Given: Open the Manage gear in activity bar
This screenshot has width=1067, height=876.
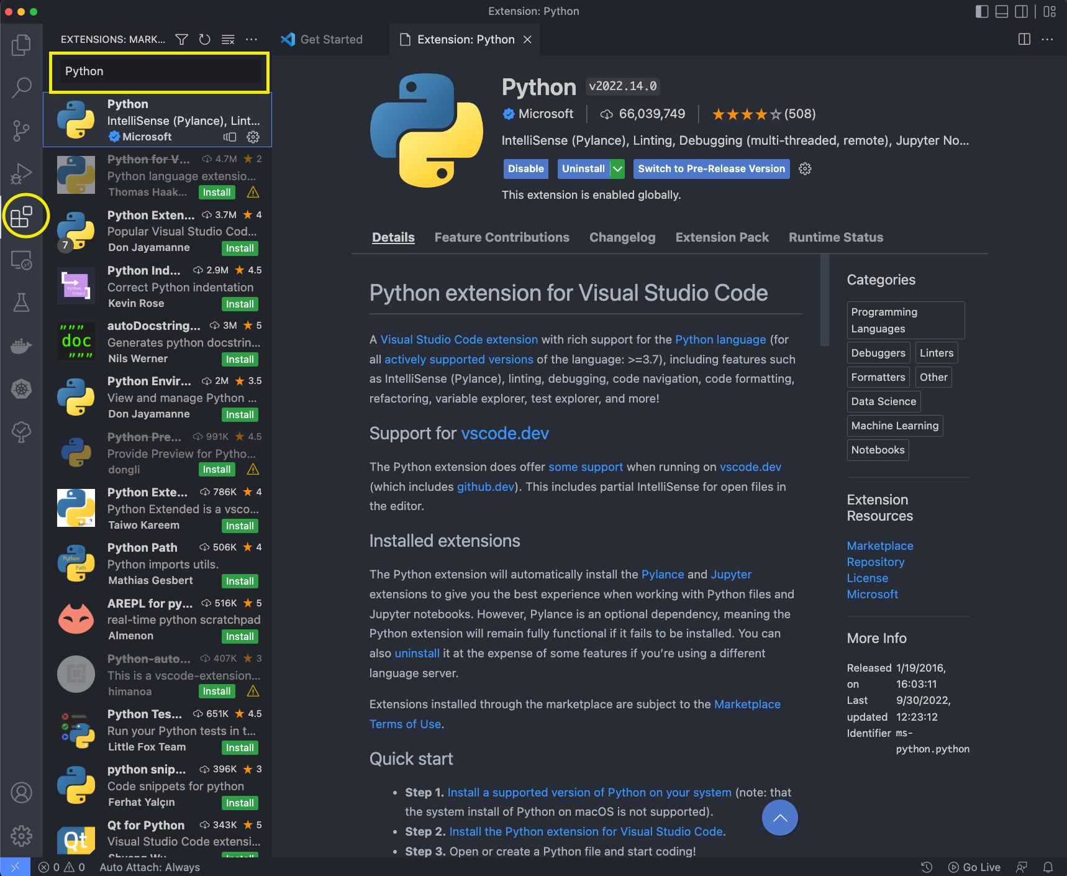Looking at the screenshot, I should 21,836.
